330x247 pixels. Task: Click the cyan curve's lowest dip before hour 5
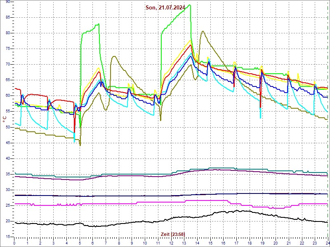(x=74, y=142)
